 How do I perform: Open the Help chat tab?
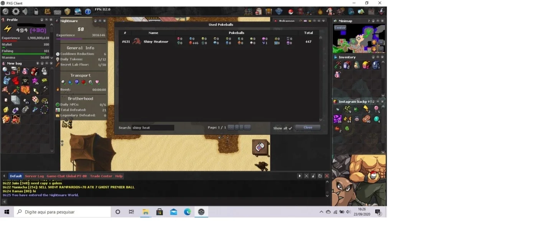click(x=119, y=176)
